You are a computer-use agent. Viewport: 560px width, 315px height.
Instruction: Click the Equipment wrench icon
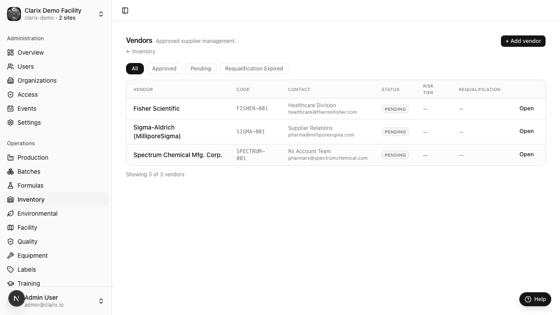click(10, 255)
